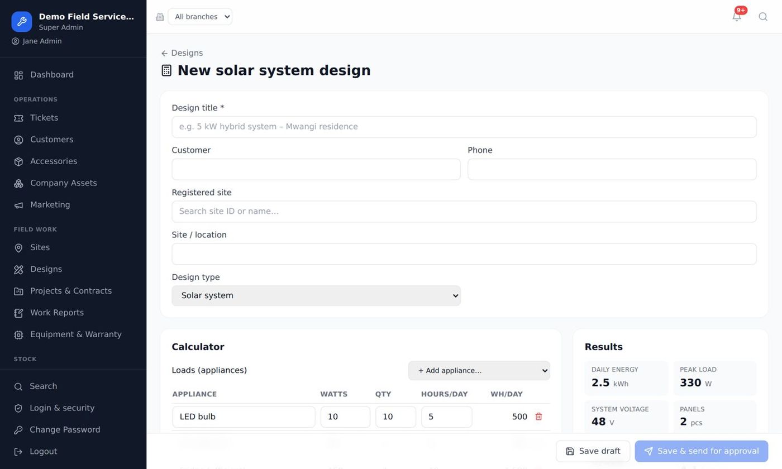Click the calculator icon beside page title
This screenshot has width=782, height=469.
coord(166,70)
